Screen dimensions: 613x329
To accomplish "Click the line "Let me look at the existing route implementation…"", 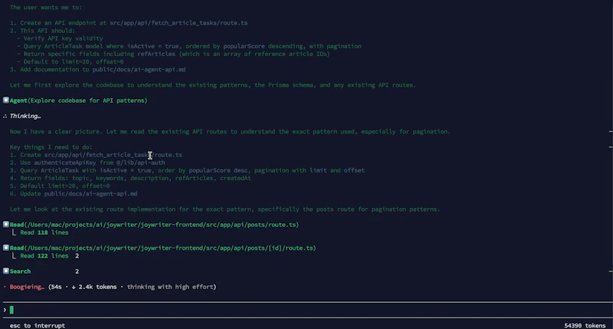I will 225,209.
